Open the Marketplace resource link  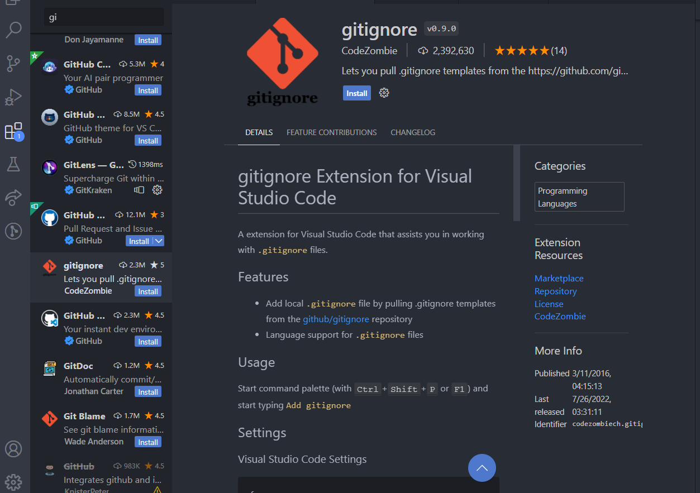coord(559,278)
